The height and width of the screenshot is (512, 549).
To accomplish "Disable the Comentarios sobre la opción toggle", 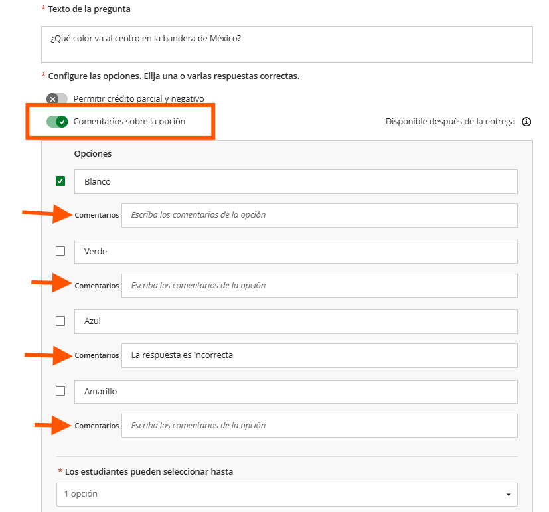I will [x=57, y=122].
